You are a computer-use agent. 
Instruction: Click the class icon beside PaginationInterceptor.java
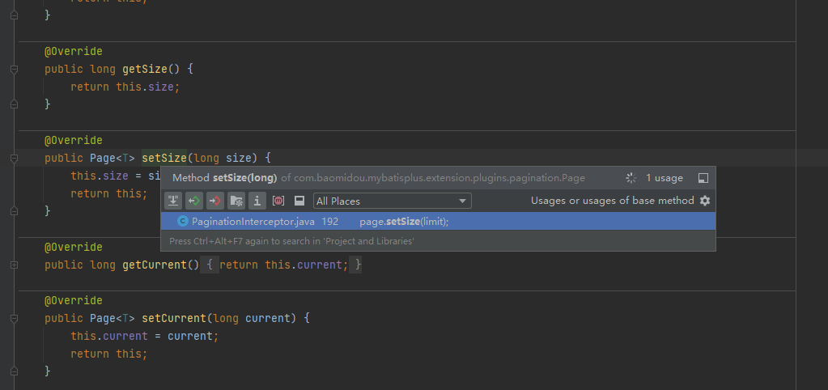pyautogui.click(x=183, y=221)
